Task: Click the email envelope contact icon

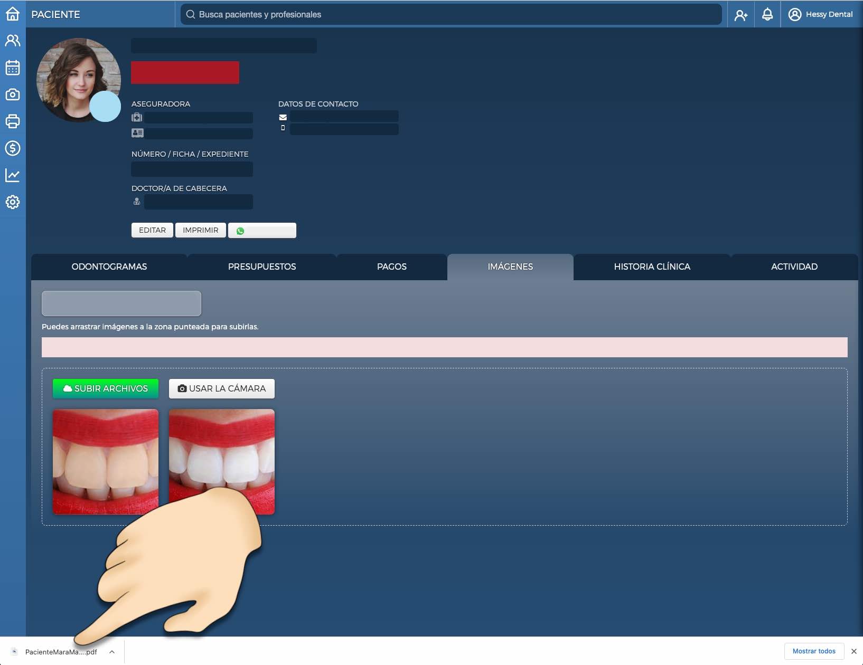Action: coord(283,117)
